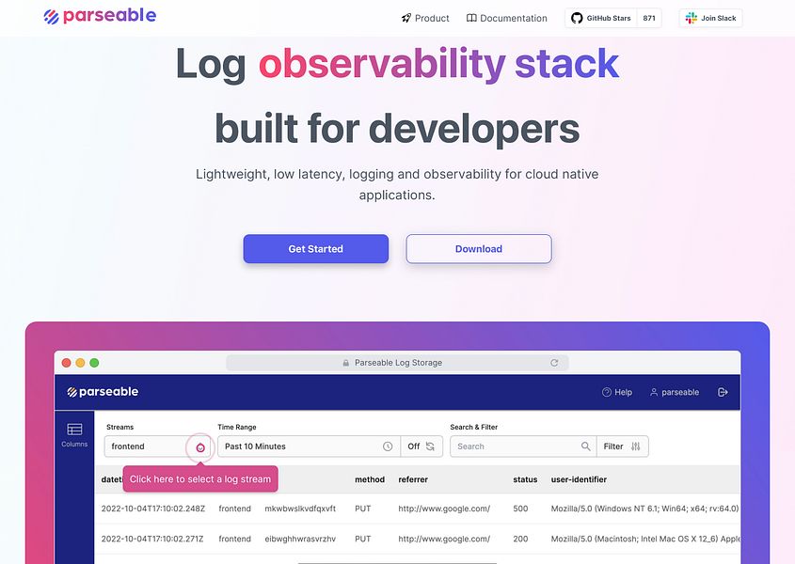Click the Download button
795x564 pixels.
coord(479,249)
